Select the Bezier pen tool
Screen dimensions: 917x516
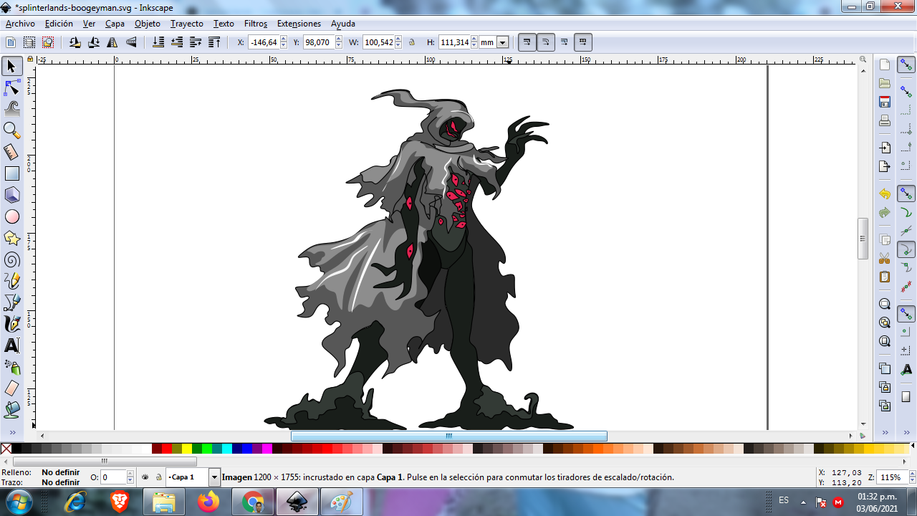click(11, 302)
